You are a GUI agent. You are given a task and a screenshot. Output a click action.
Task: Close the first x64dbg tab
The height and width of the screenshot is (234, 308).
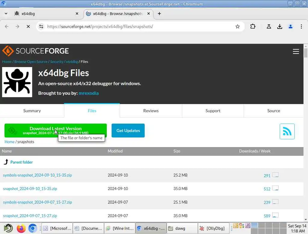[77, 14]
